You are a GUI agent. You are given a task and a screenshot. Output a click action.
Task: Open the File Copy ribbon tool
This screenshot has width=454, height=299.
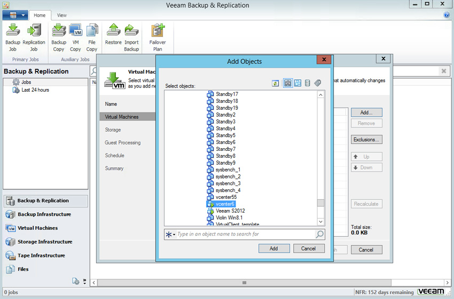tap(92, 38)
